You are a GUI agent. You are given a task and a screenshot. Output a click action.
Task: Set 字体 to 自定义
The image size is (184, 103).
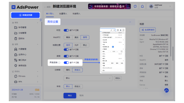[x=77, y=86]
